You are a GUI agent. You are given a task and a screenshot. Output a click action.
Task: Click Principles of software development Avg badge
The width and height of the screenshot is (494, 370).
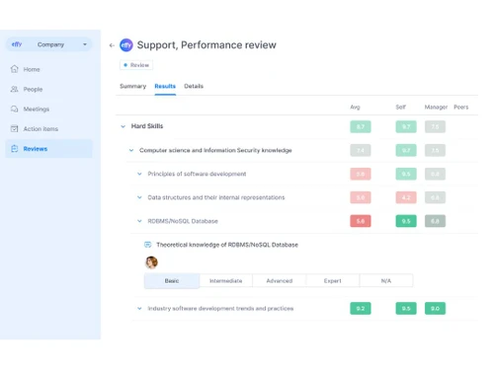(x=361, y=174)
